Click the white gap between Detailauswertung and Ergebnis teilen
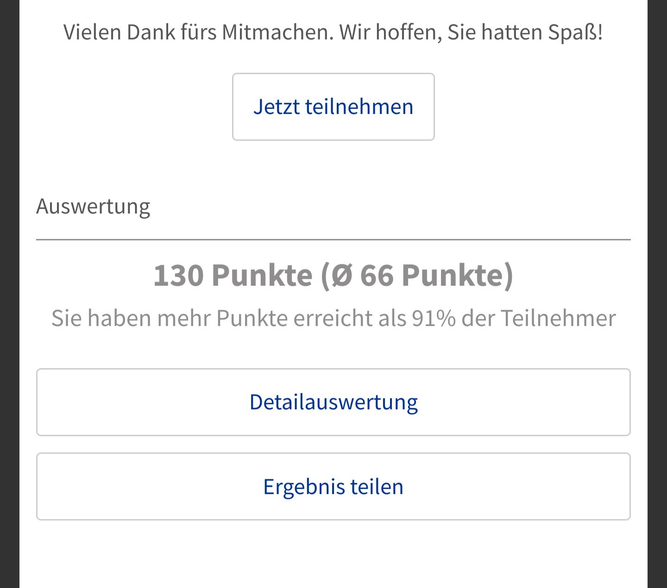The height and width of the screenshot is (588, 667). click(333, 444)
